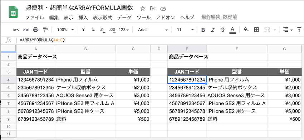
Task: Toggle Strikethrough formatting
Action: coord(223,30)
